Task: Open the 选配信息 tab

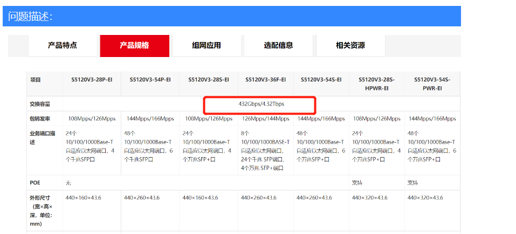Action: click(x=278, y=46)
